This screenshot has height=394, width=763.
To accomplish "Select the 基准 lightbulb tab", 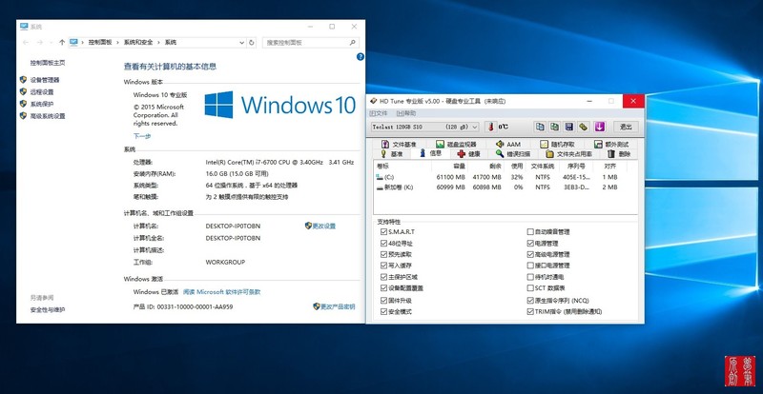I will click(392, 154).
